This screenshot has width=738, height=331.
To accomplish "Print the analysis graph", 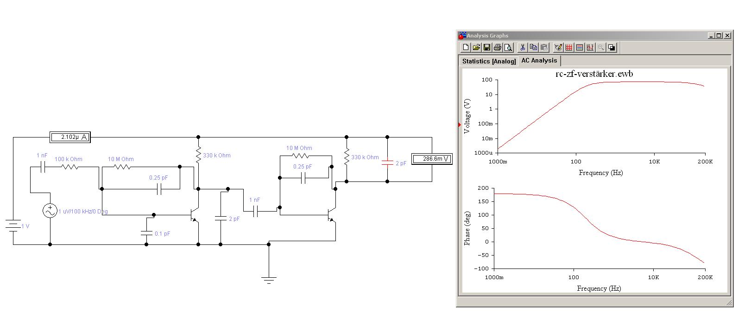I will 498,47.
